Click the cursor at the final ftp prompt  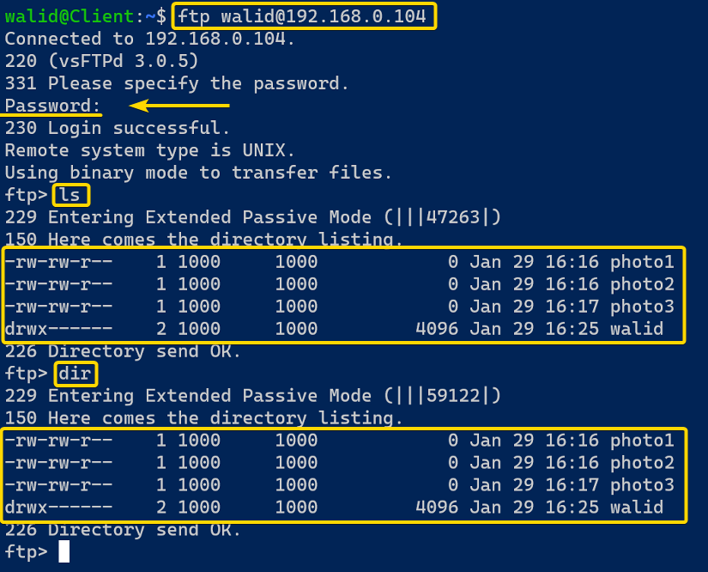(x=64, y=551)
